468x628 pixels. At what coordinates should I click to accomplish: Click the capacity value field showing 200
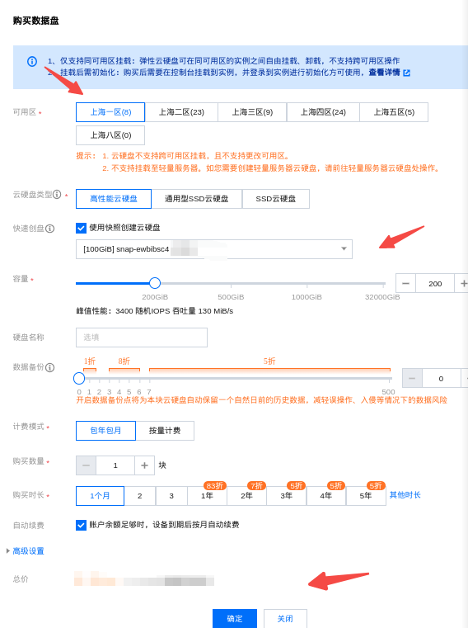point(435,284)
